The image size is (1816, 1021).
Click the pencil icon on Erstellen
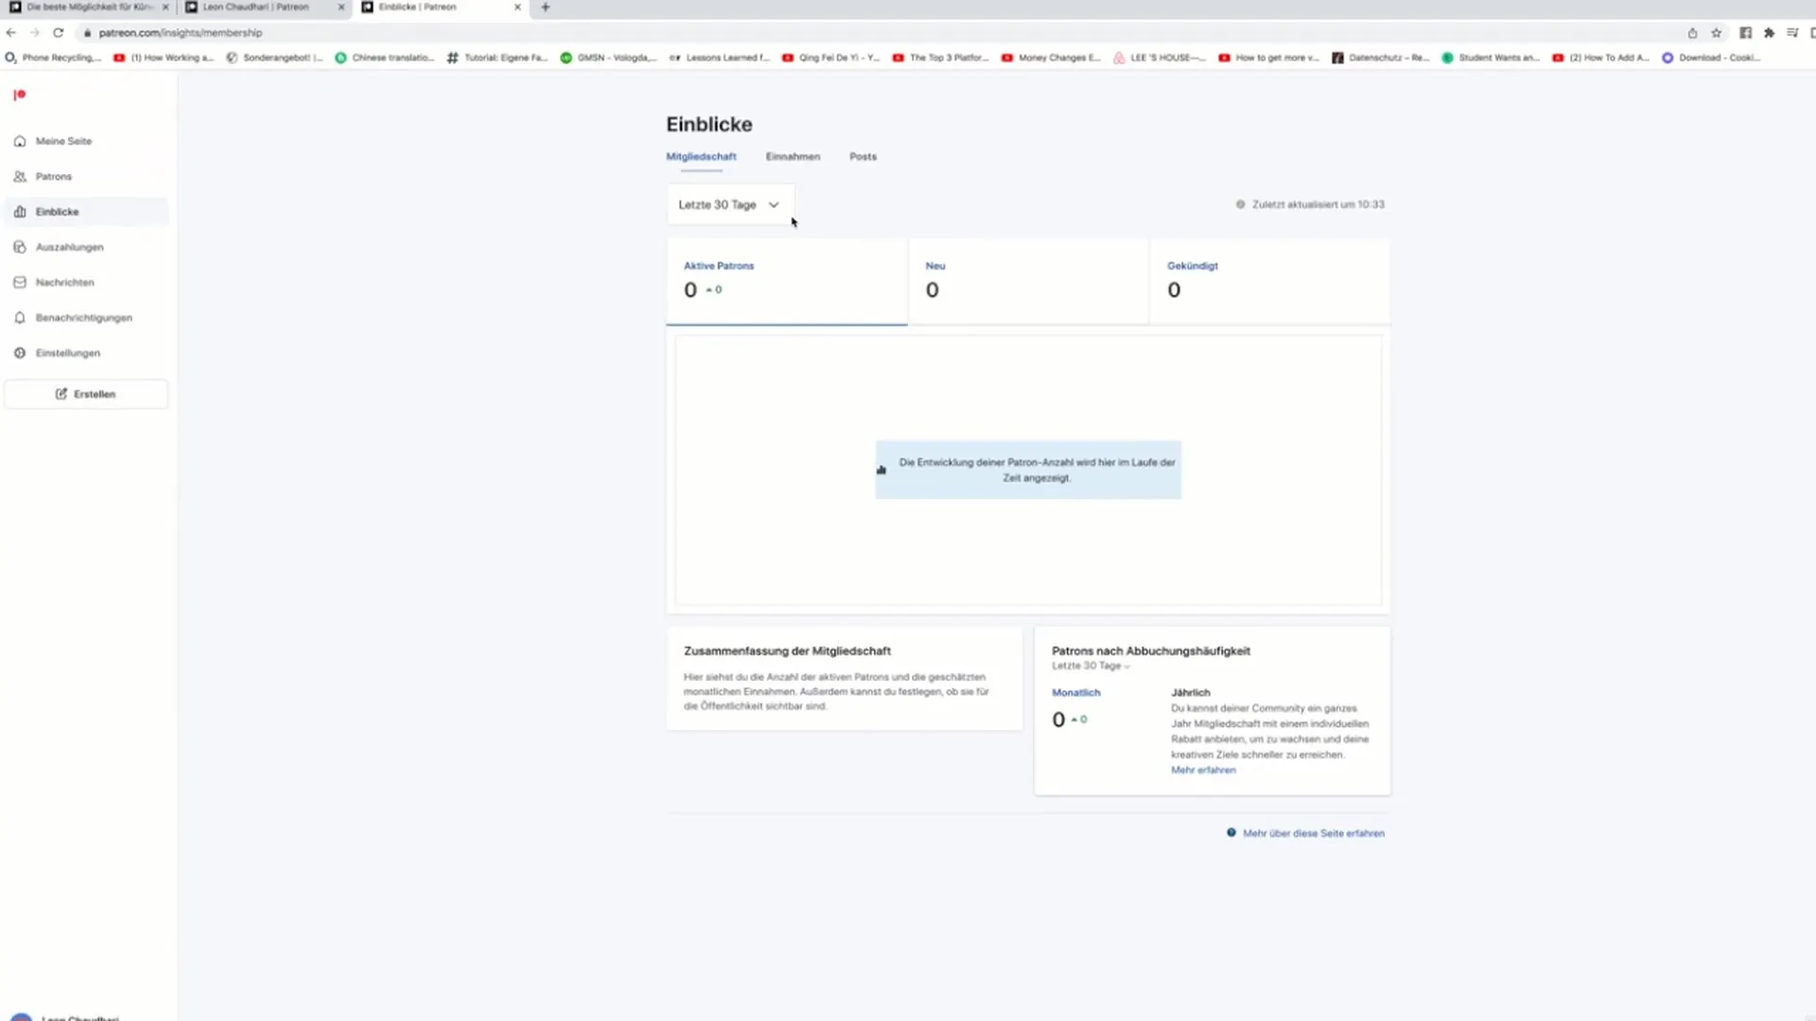point(61,394)
